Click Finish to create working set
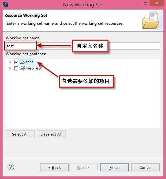 coord(114,168)
